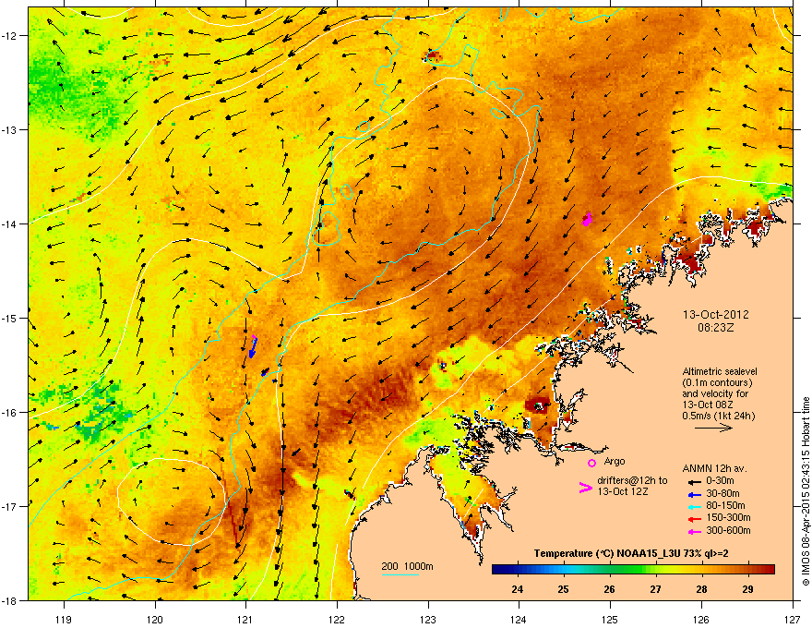Select the blue 30-80m arrow in legend
Screen dimensions: 812x628
[x=694, y=494]
